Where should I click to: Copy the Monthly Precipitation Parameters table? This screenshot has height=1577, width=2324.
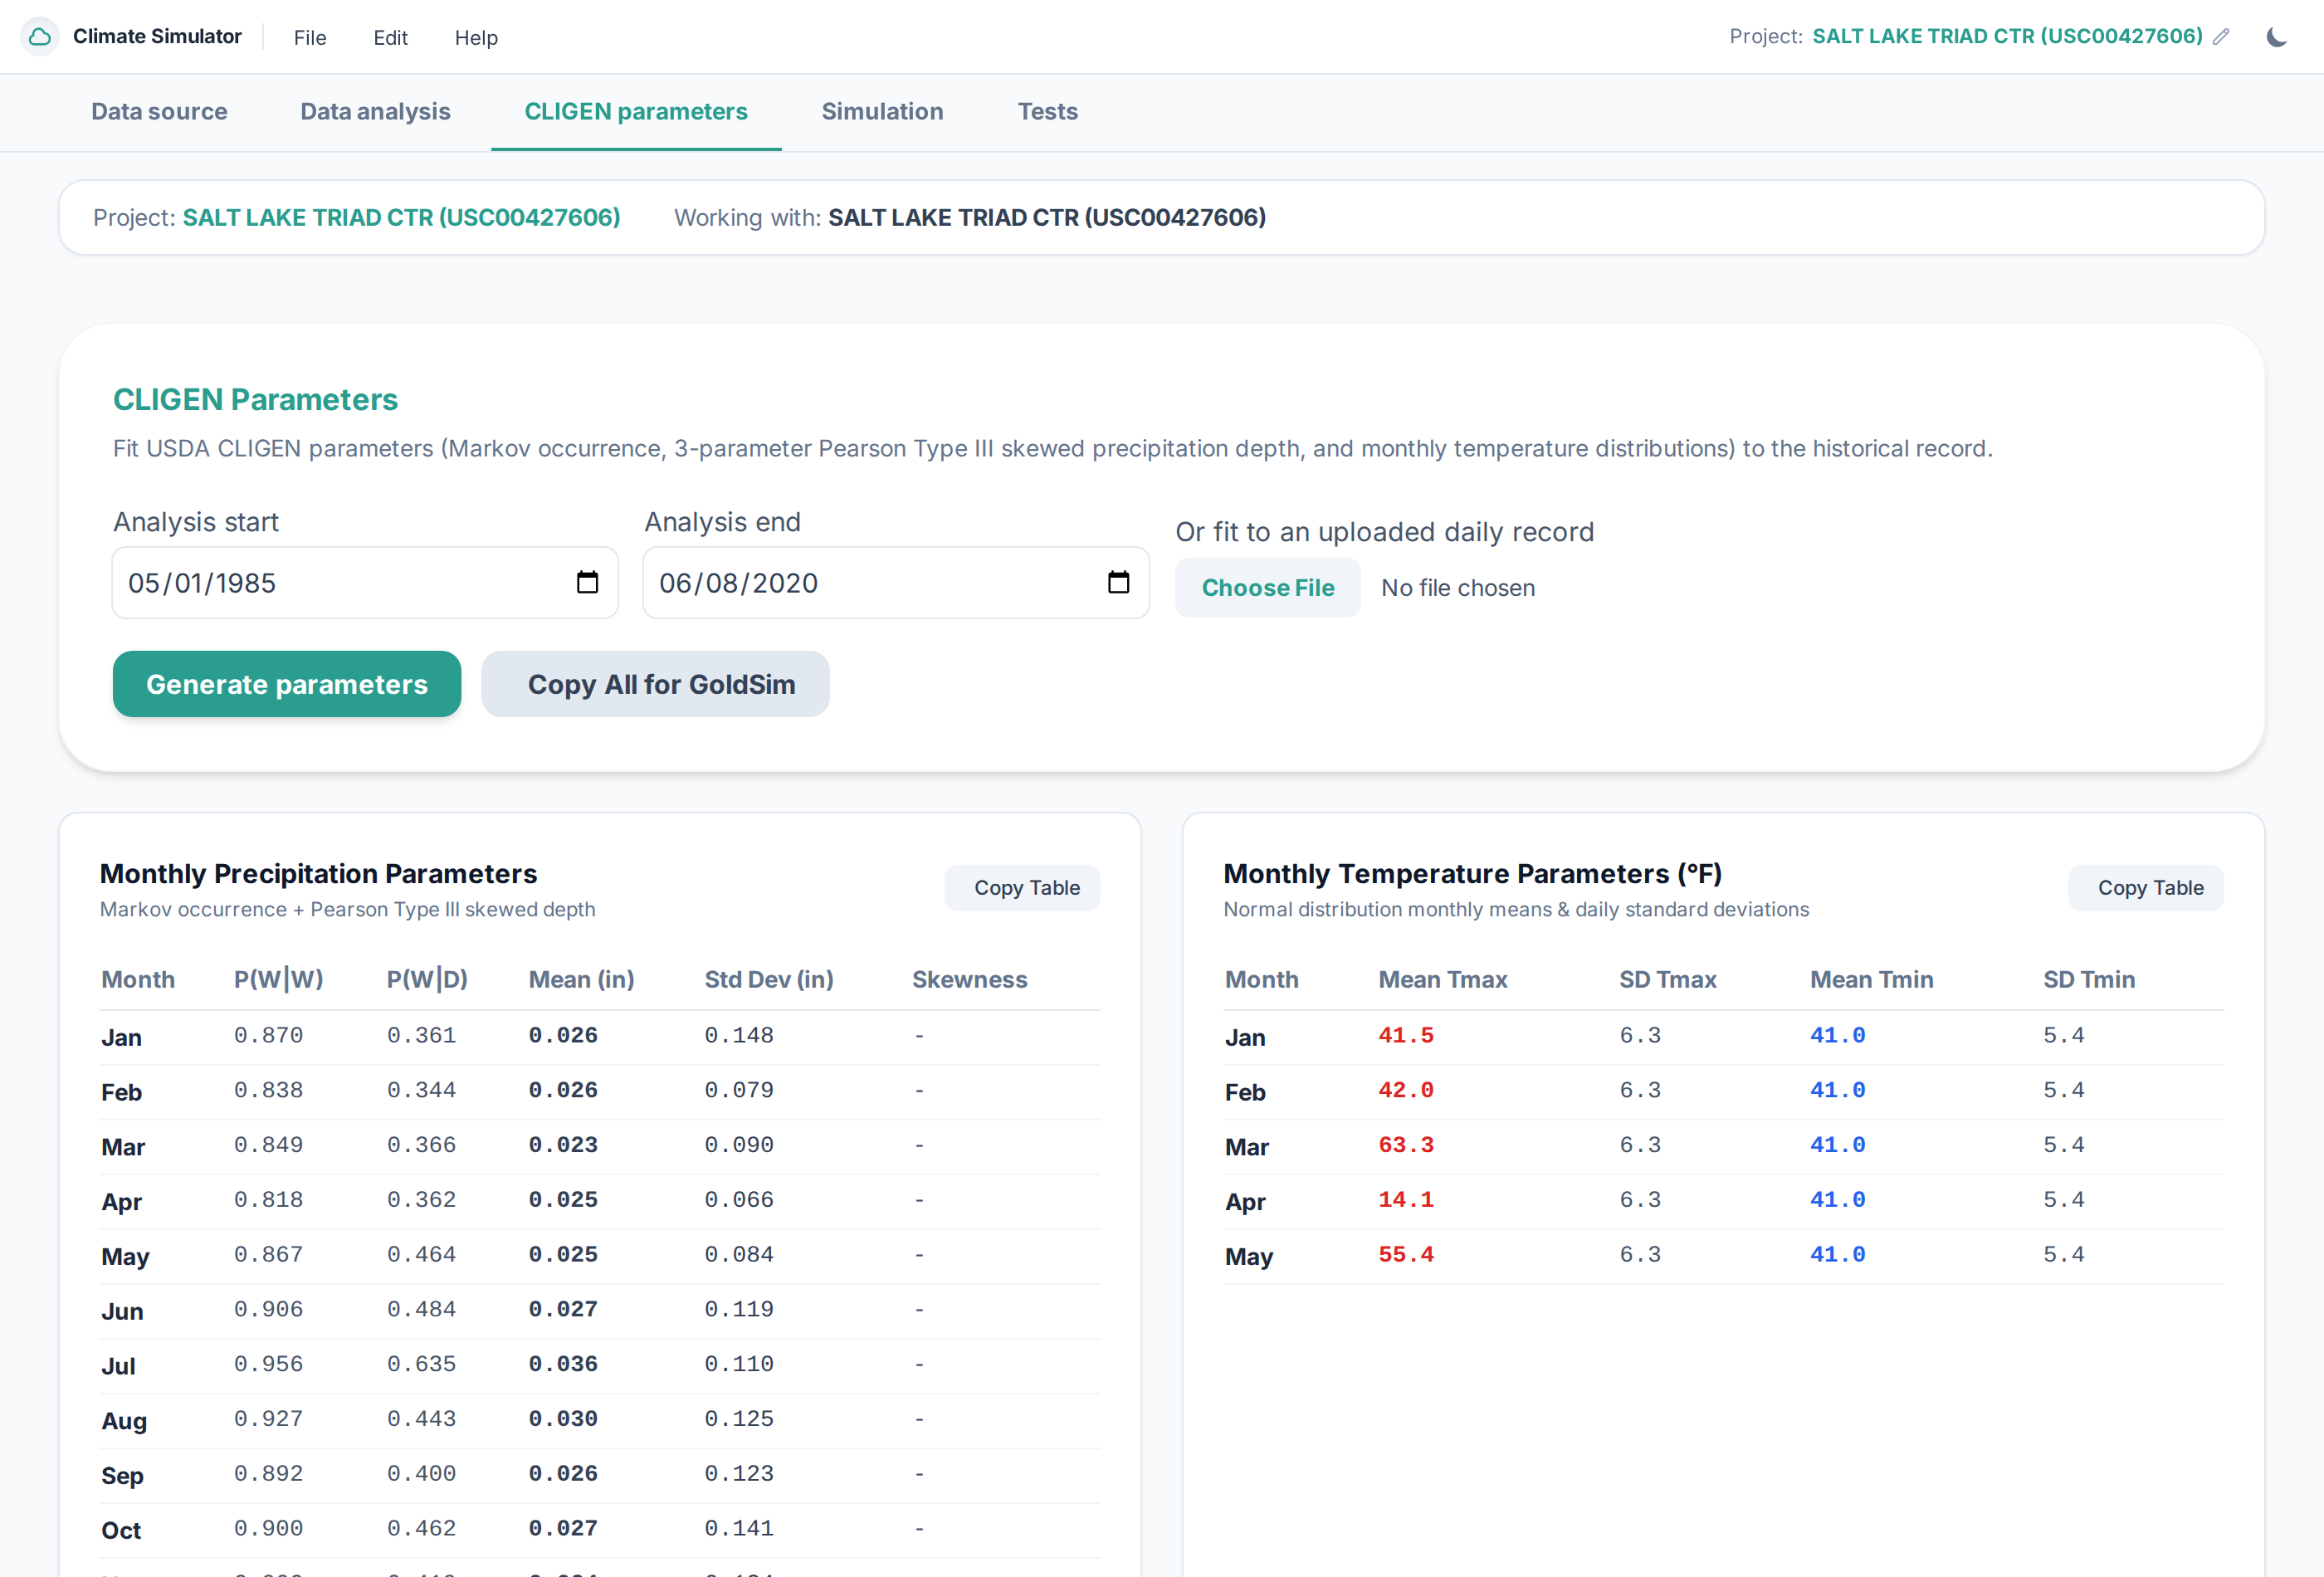[1022, 887]
